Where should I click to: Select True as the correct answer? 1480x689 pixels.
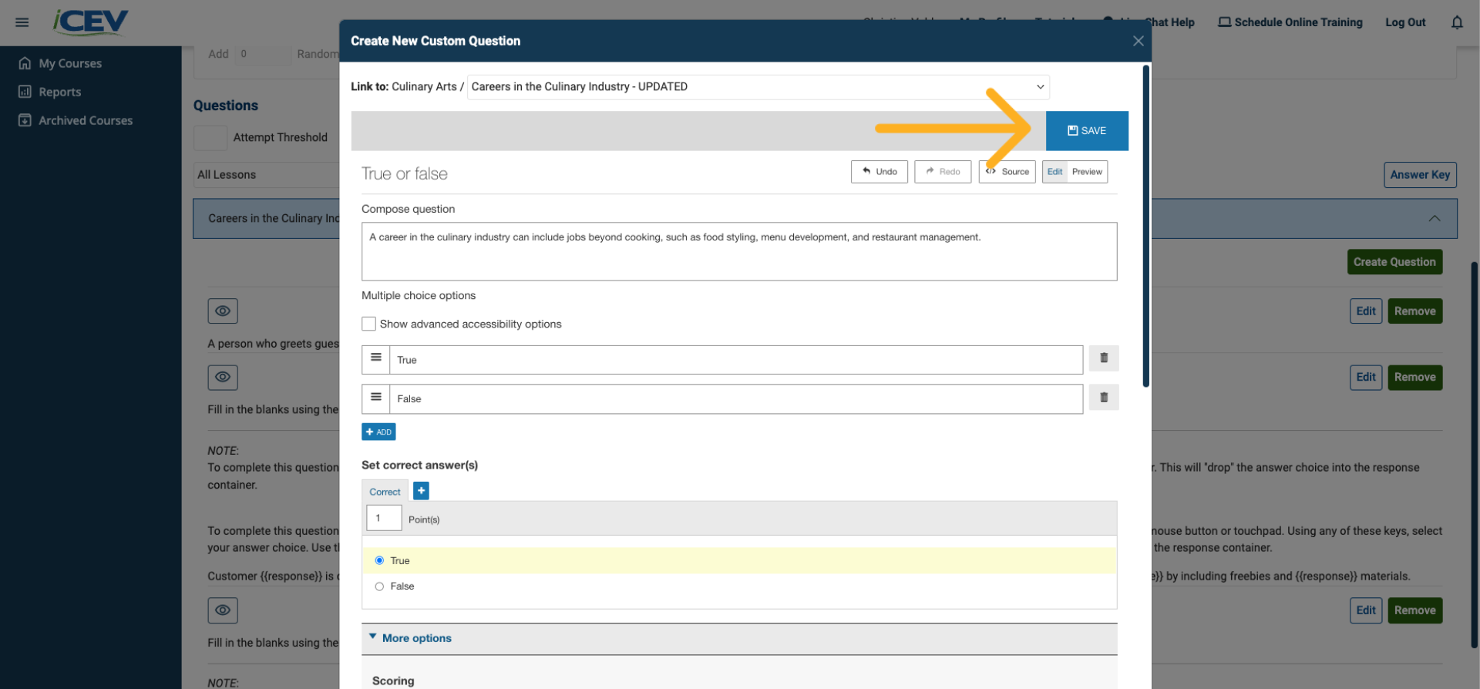pyautogui.click(x=379, y=561)
